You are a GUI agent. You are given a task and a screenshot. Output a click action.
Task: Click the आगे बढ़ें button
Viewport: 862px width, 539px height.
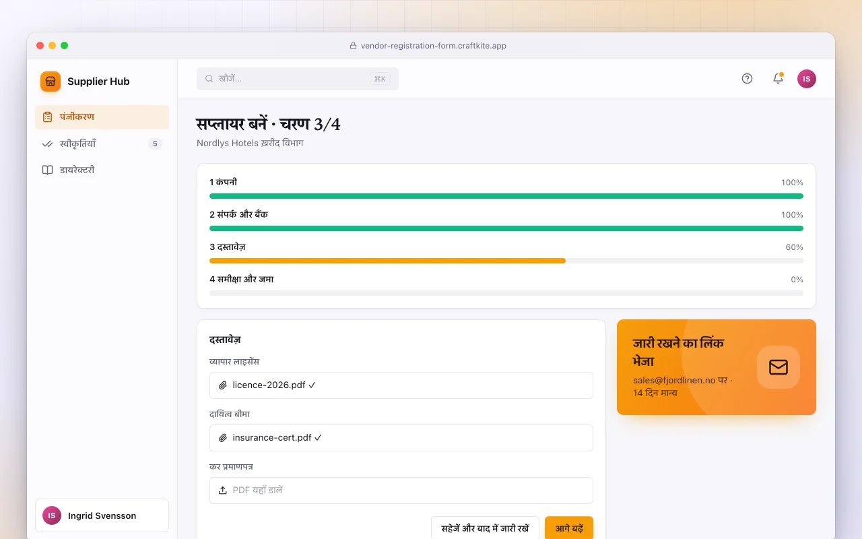pyautogui.click(x=569, y=529)
